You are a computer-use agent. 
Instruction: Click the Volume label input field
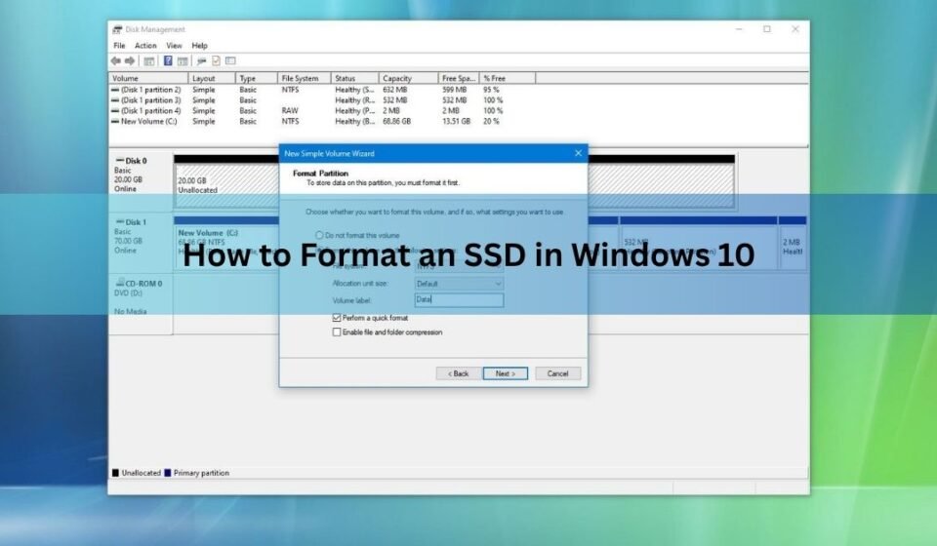(459, 299)
